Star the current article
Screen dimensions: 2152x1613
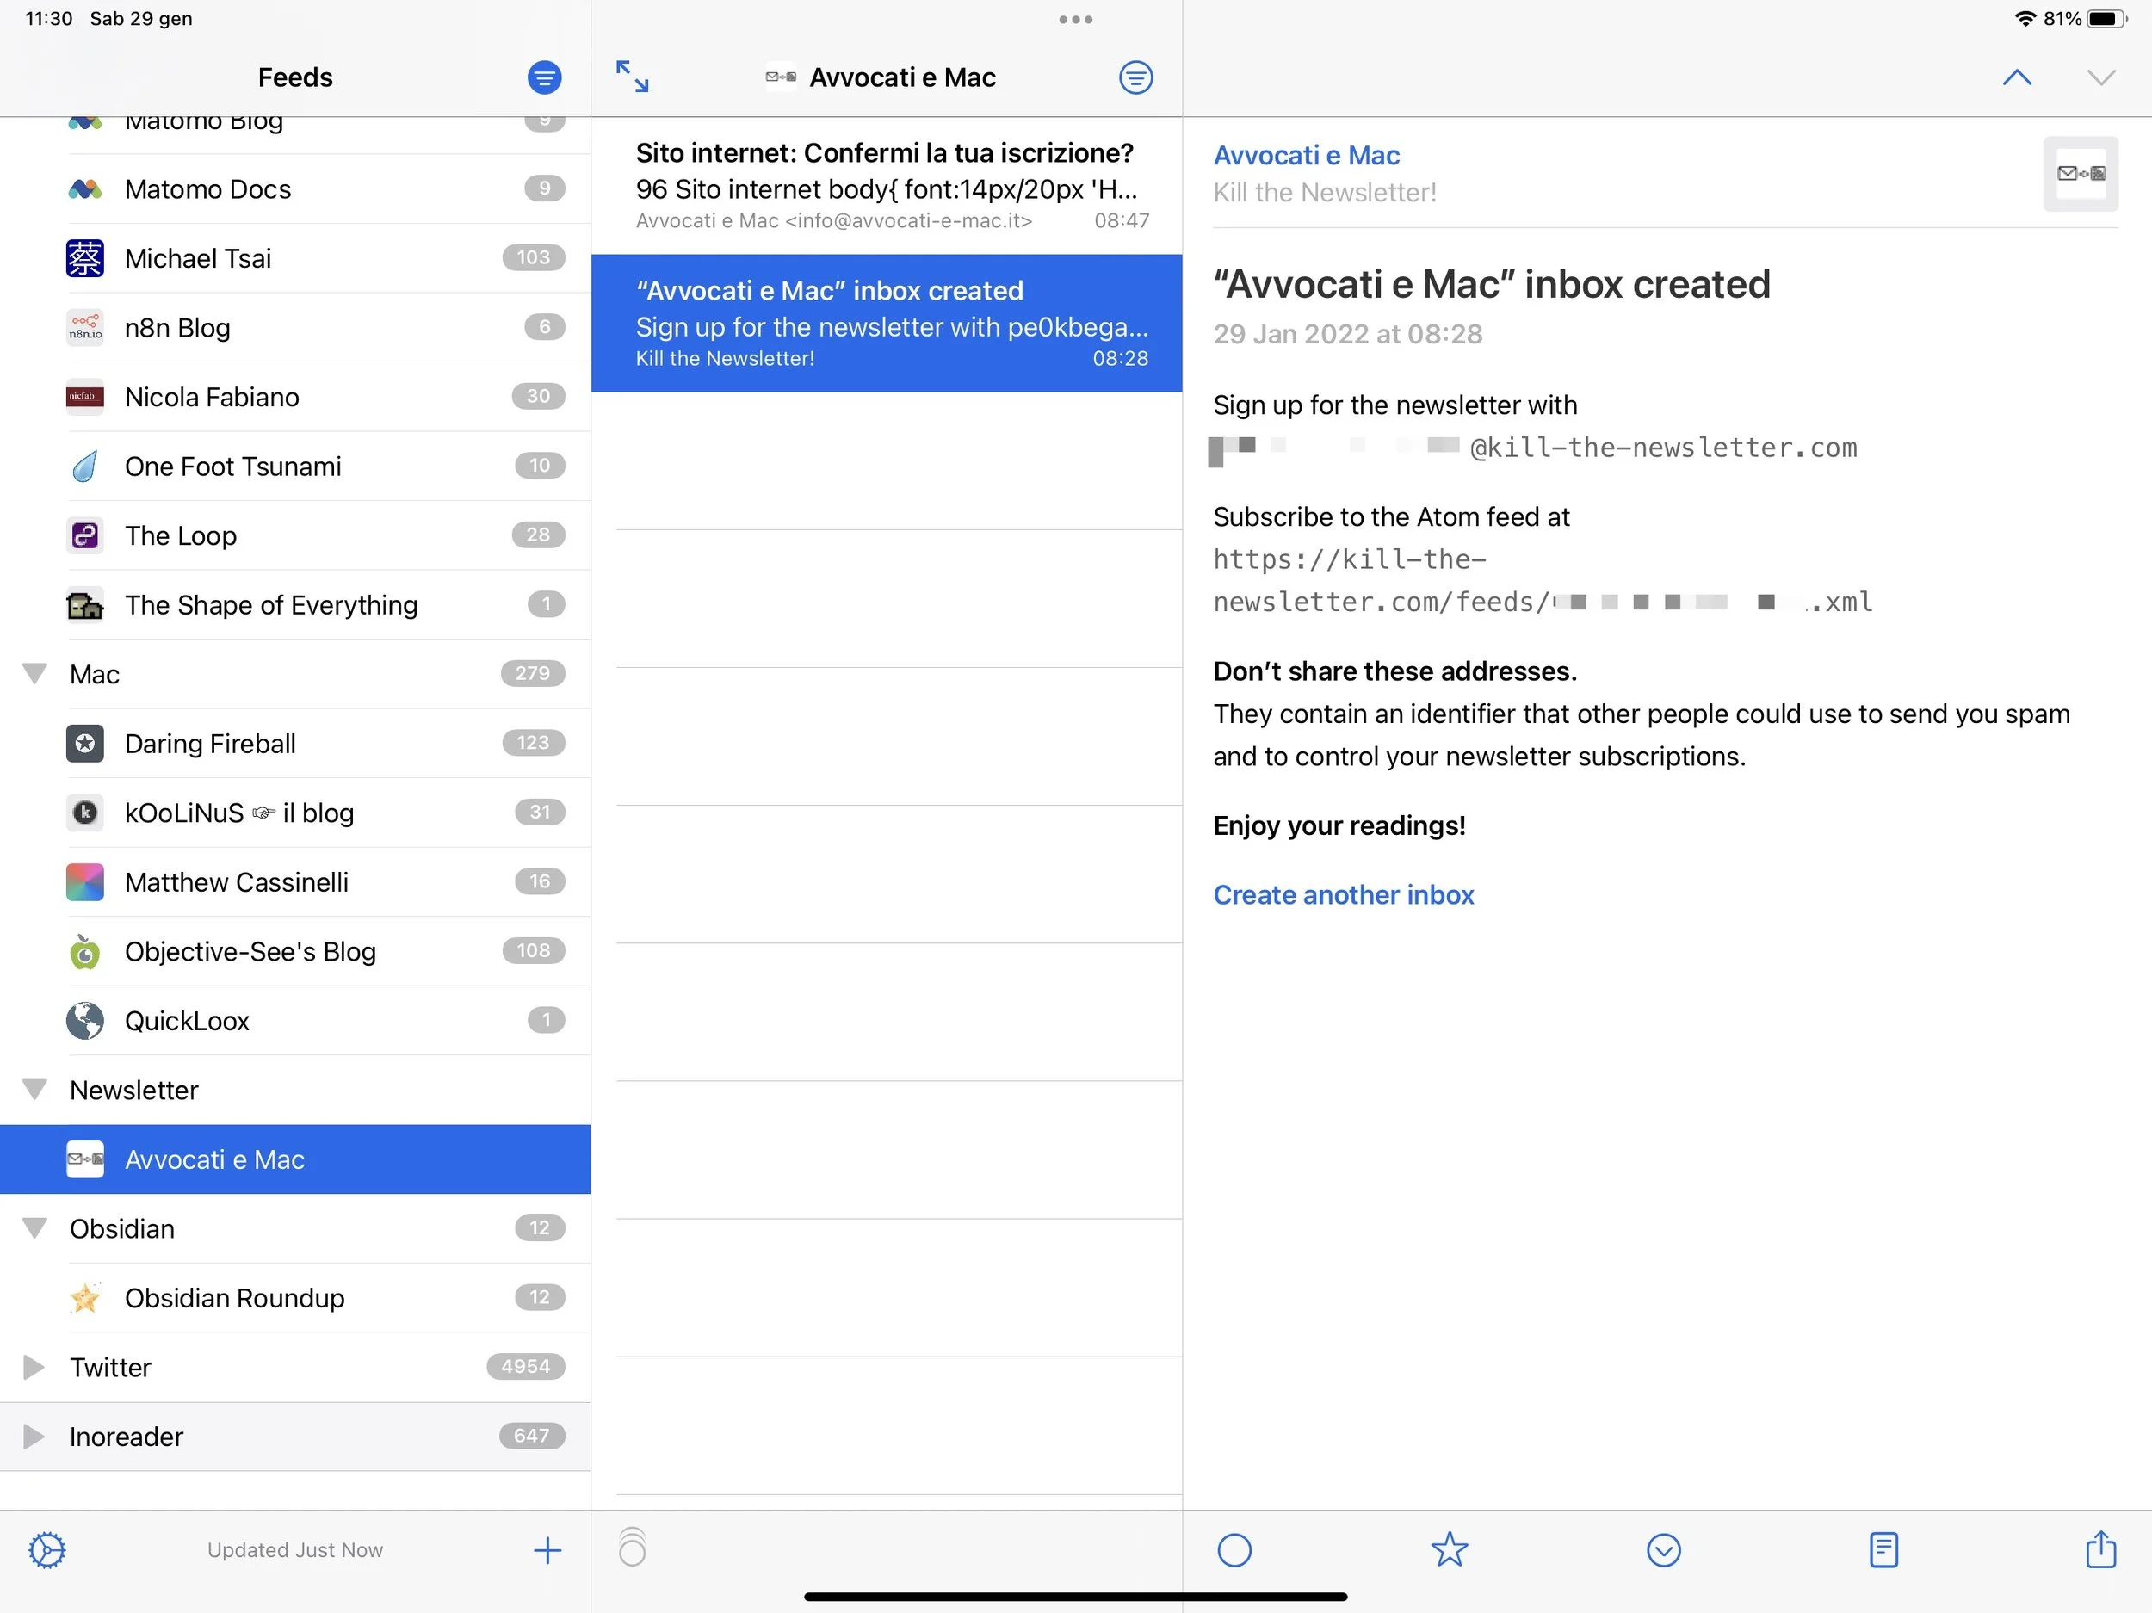[1449, 1550]
